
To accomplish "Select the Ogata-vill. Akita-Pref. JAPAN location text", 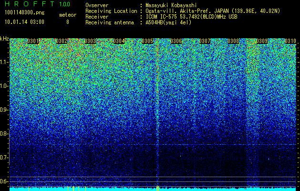I will coord(213,11).
